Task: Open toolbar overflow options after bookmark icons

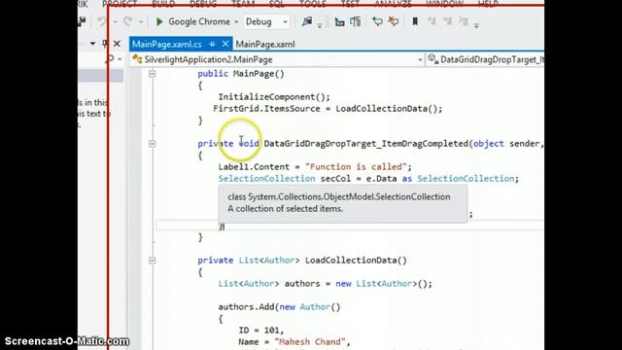Action: point(476,25)
